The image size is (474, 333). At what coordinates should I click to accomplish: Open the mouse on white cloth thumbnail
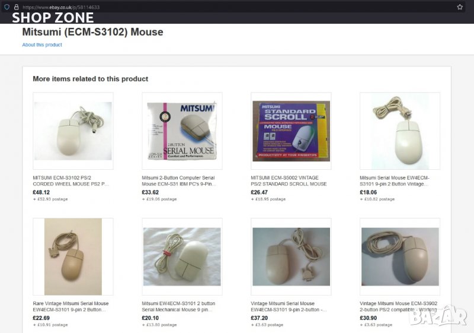click(182, 256)
